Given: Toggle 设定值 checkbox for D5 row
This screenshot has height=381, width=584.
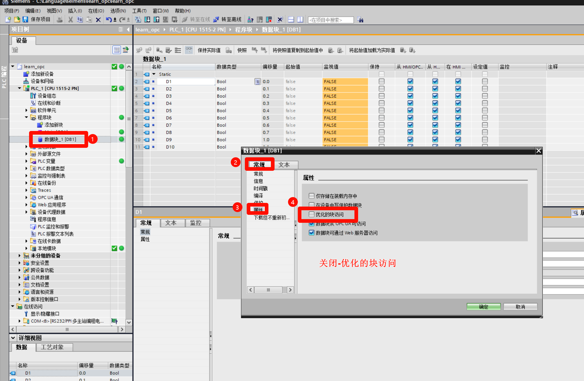Looking at the screenshot, I should [485, 110].
